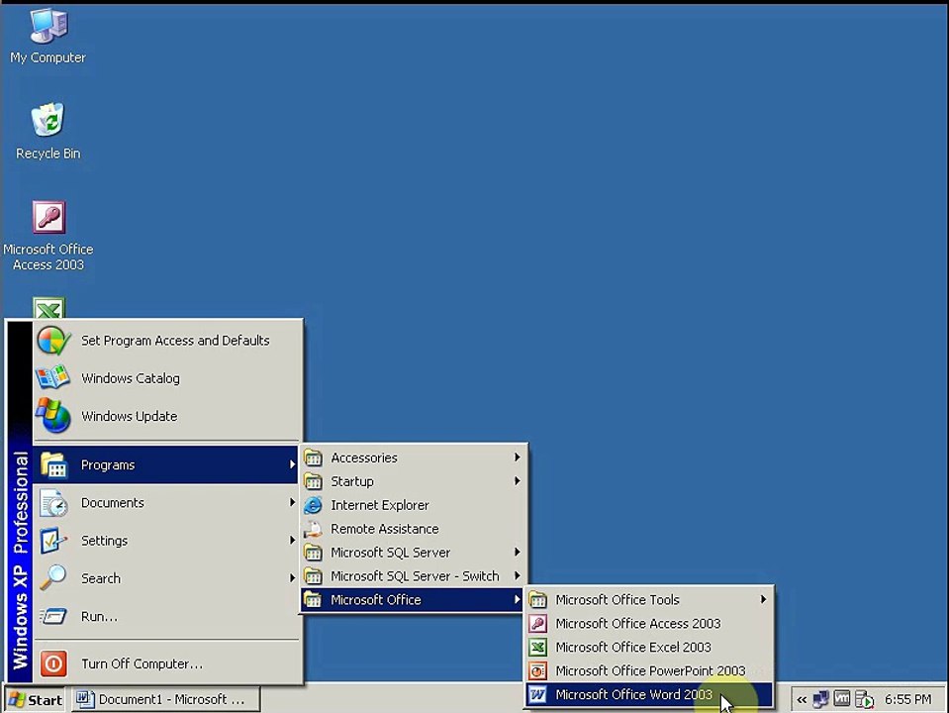Viewport: 949px width, 713px height.
Task: Click the Word 2003 icon in submenu
Action: tap(538, 694)
